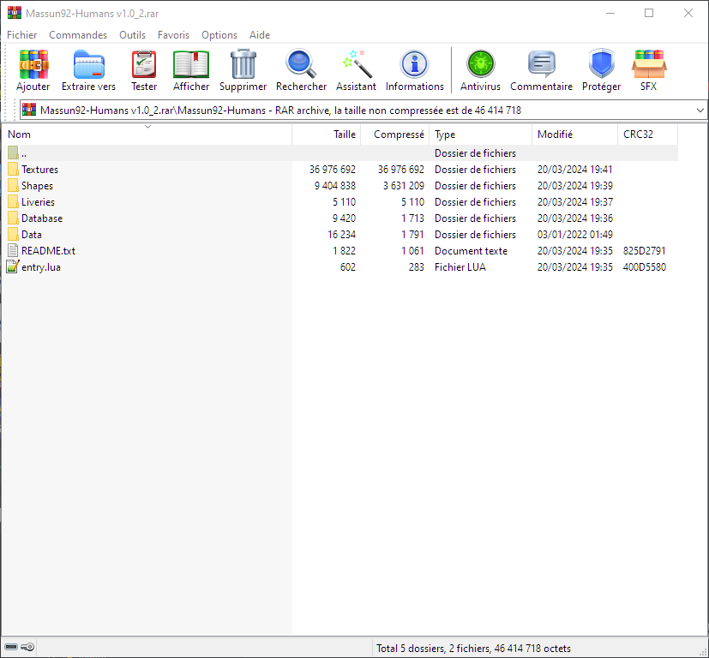This screenshot has height=658, width=709.
Task: Expand the address bar path dropdown
Action: (700, 111)
